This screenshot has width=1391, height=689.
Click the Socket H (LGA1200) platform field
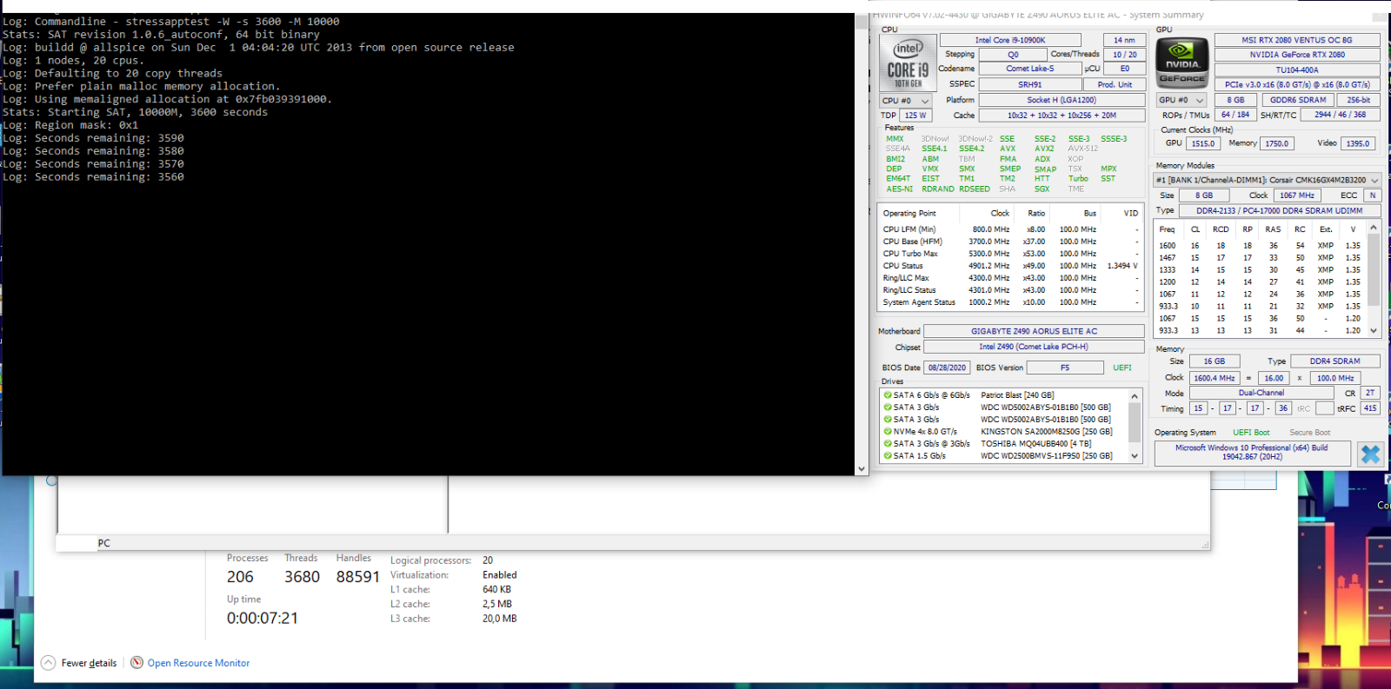click(x=1062, y=100)
